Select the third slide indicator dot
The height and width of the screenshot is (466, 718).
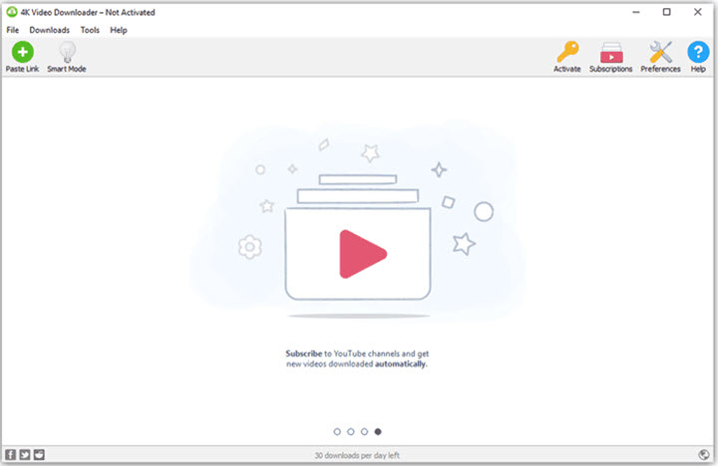[364, 432]
